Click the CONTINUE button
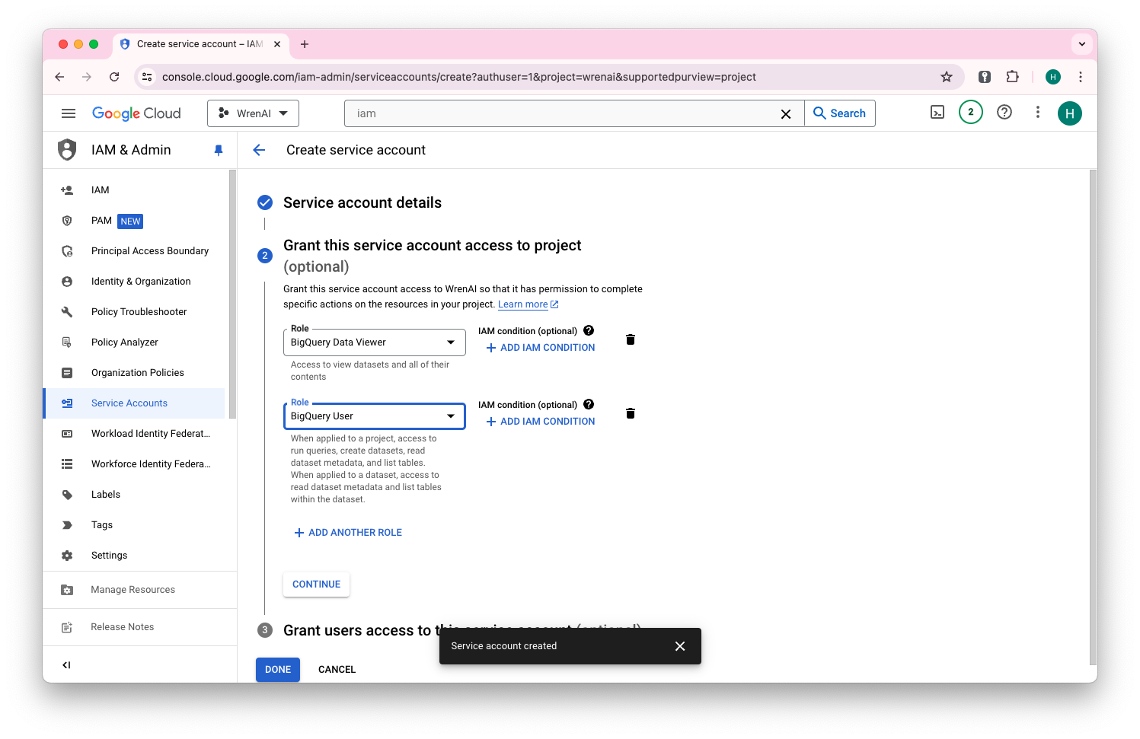Viewport: 1140px width, 739px height. click(x=316, y=585)
